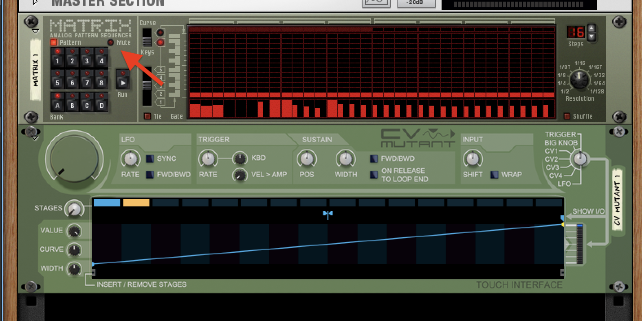Switch to Matrix bank B
Image resolution: width=642 pixels, height=321 pixels.
click(x=72, y=102)
